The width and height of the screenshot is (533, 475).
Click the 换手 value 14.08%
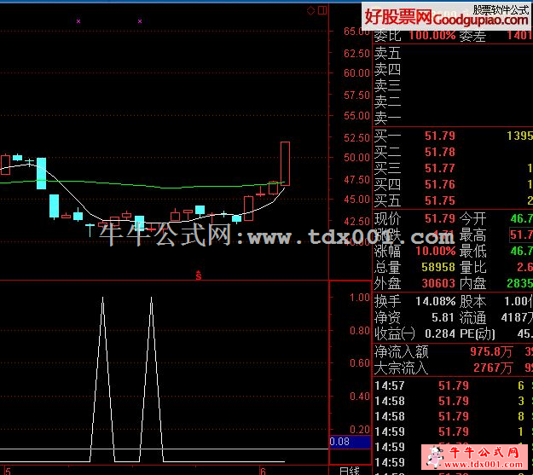pos(436,302)
